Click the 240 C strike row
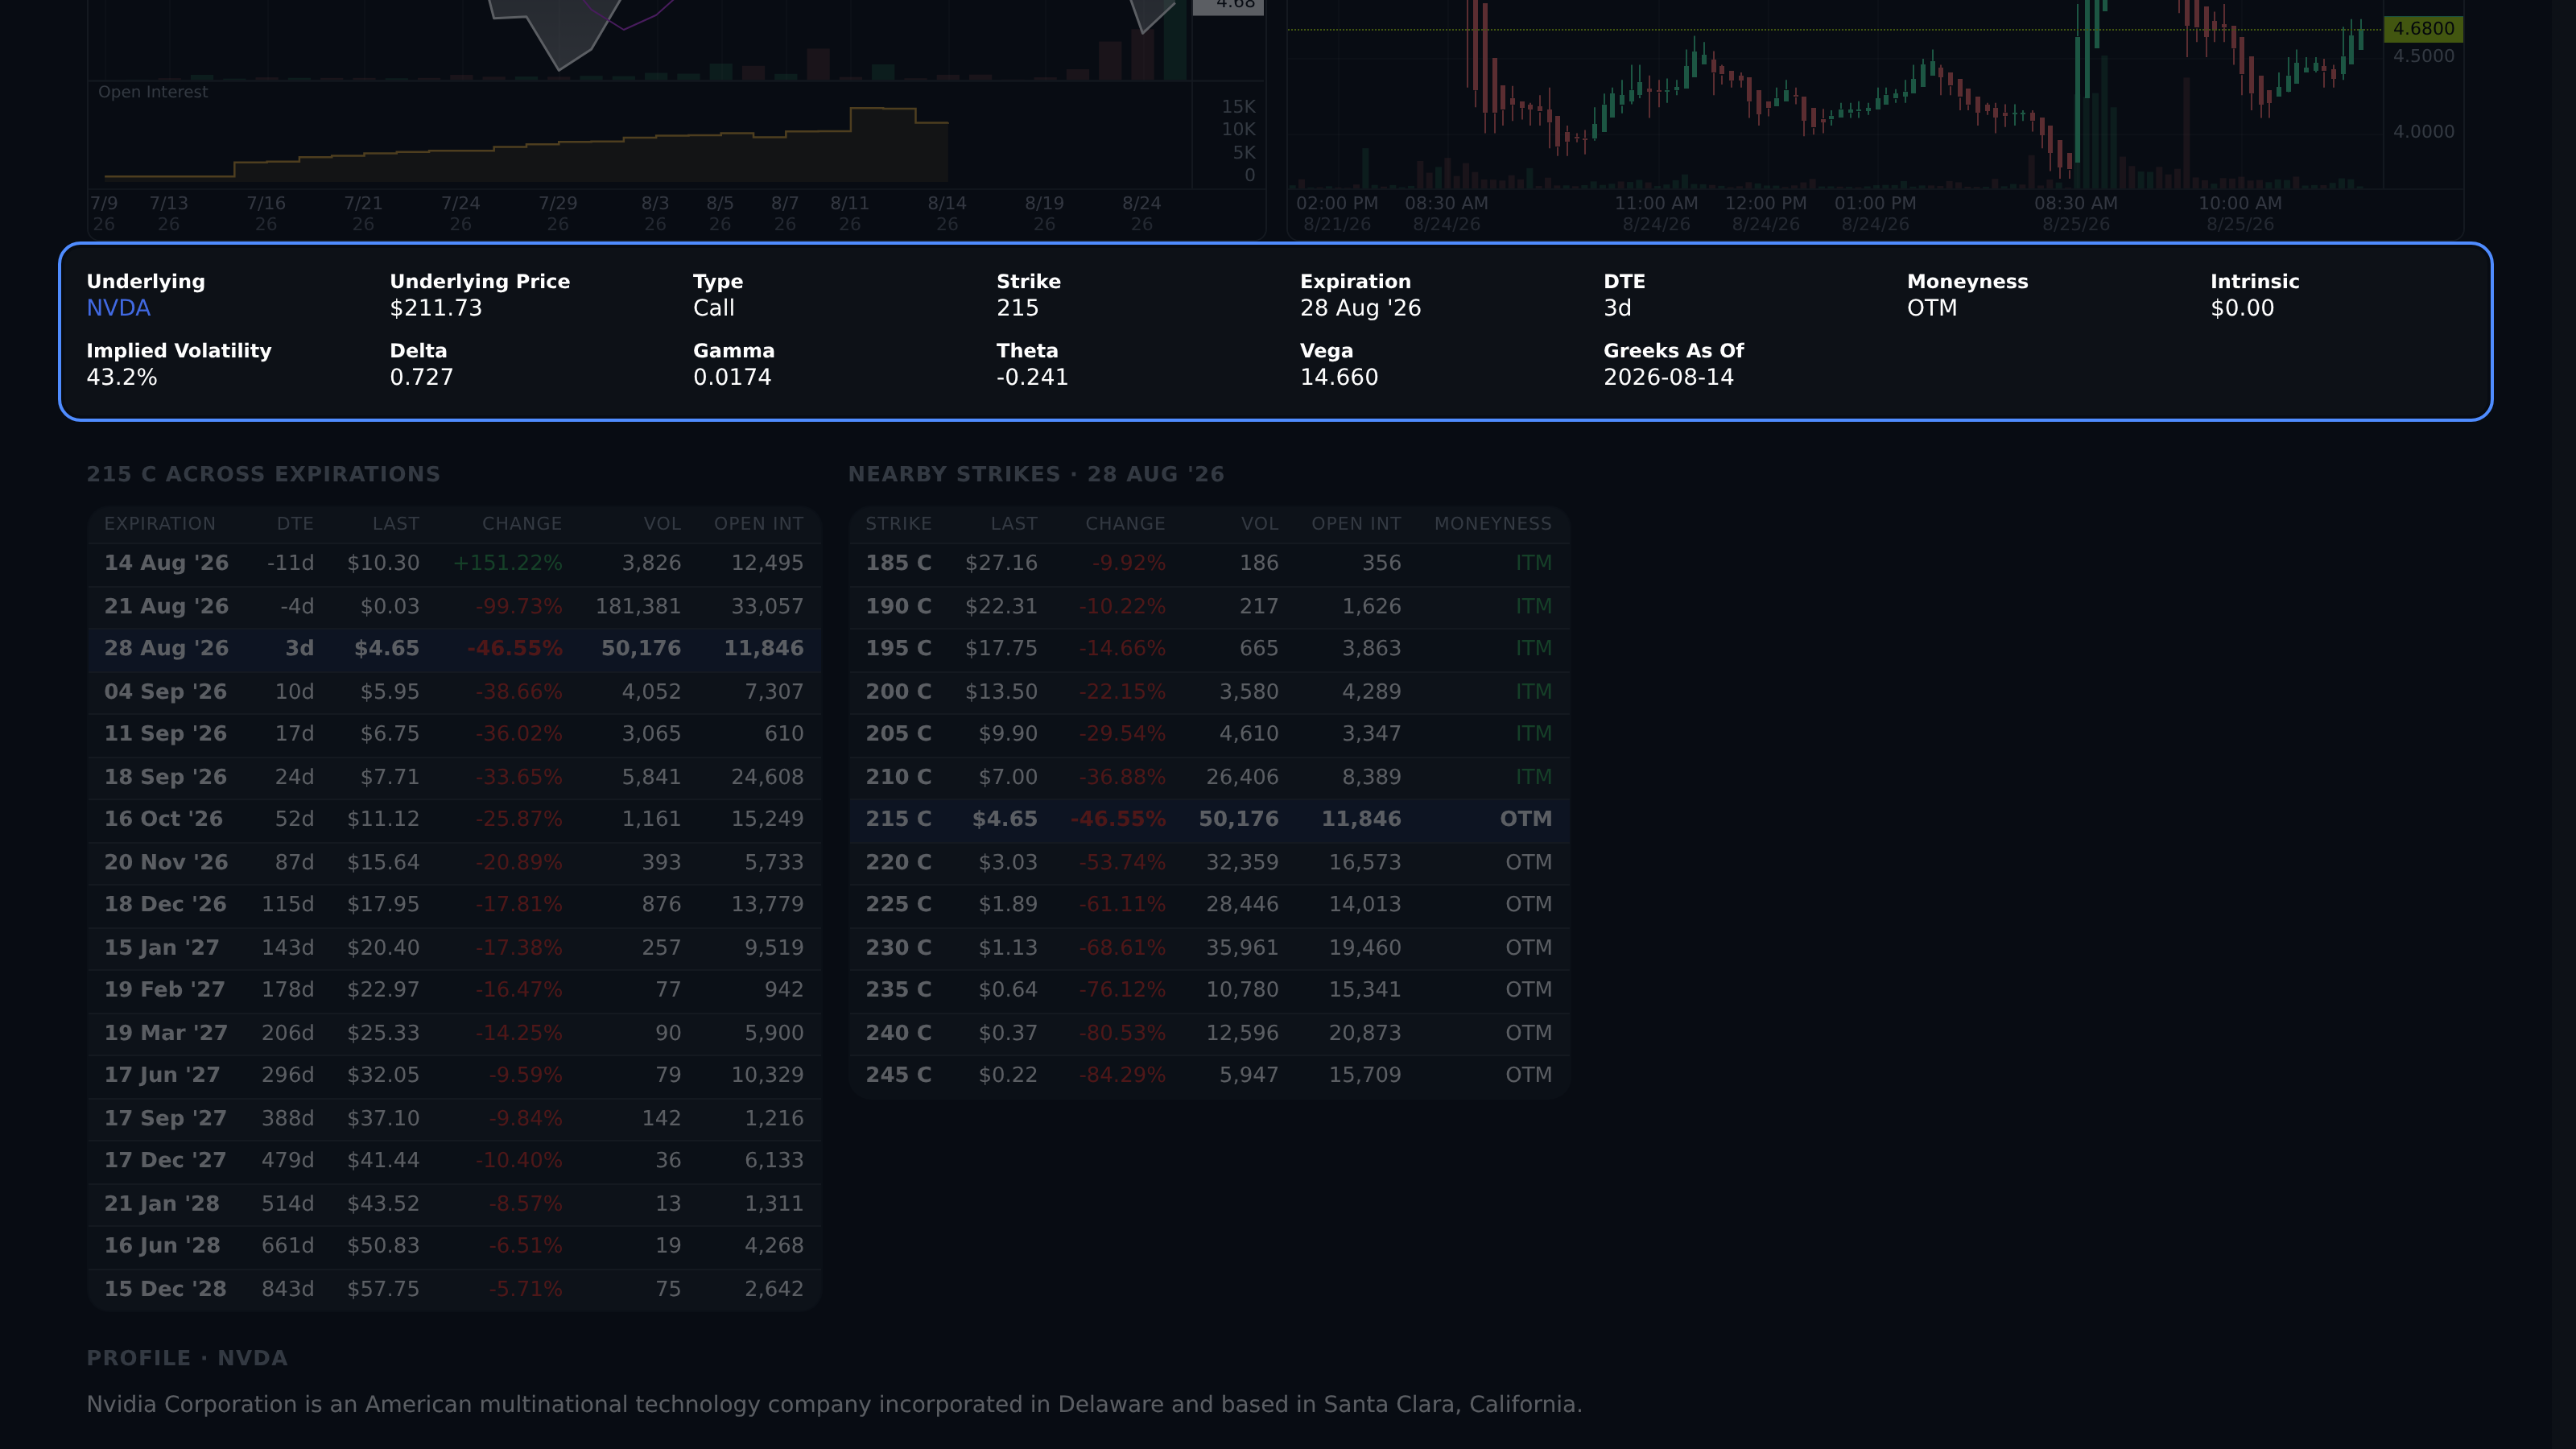The height and width of the screenshot is (1449, 2576). click(1209, 1033)
